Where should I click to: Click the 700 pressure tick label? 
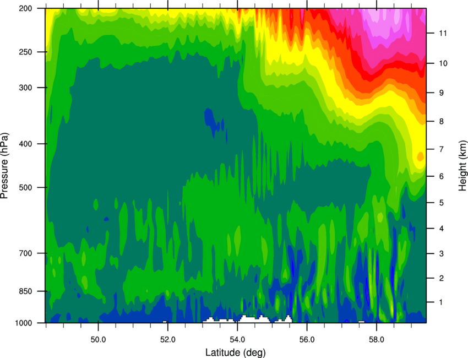(25, 253)
